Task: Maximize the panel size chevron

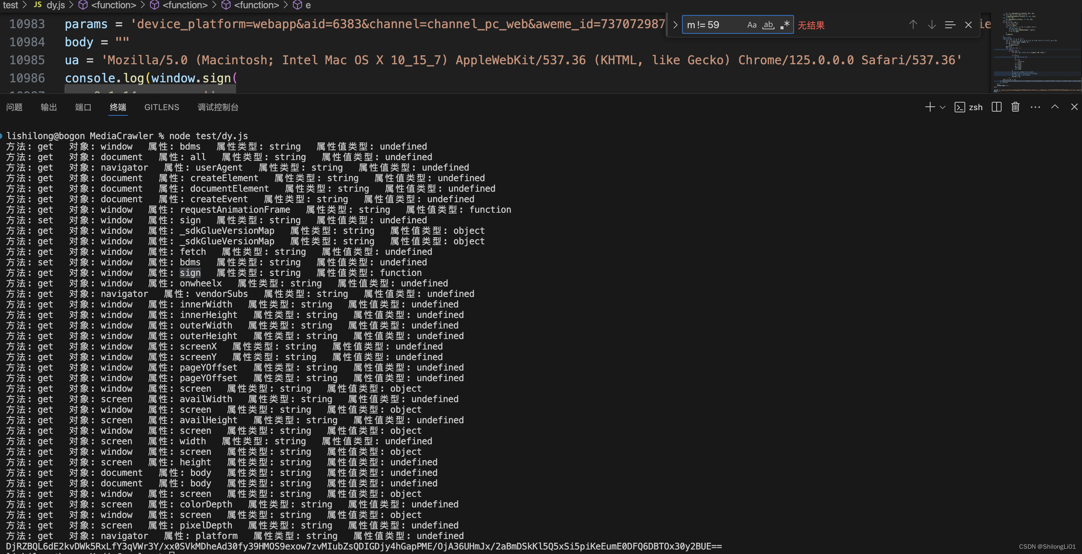Action: coord(1055,107)
